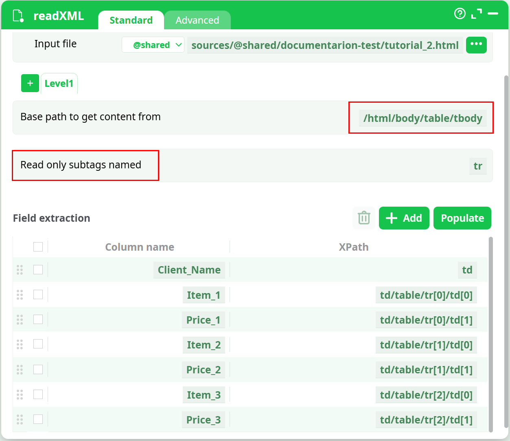Edit the XPath field for Item_2
Image resolution: width=510 pixels, height=441 pixels.
click(x=426, y=345)
